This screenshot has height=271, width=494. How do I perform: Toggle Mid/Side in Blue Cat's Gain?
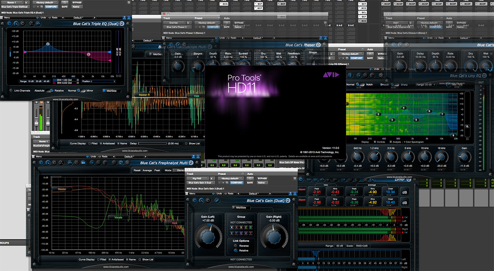point(242,207)
